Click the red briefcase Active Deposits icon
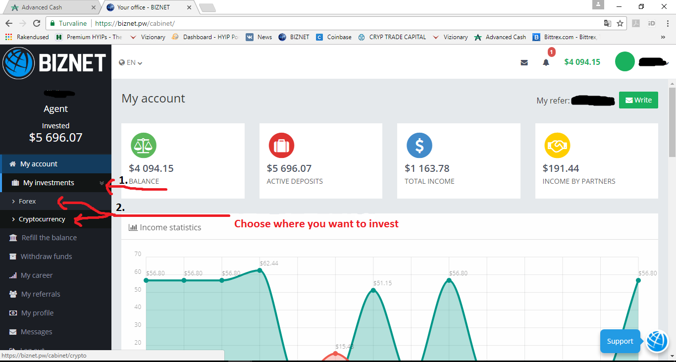 click(282, 146)
